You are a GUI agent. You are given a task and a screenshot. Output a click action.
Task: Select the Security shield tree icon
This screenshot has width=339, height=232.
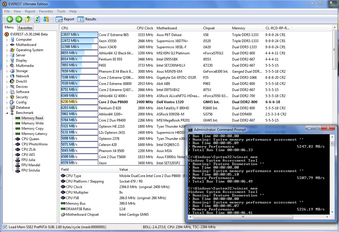[x=12, y=97]
